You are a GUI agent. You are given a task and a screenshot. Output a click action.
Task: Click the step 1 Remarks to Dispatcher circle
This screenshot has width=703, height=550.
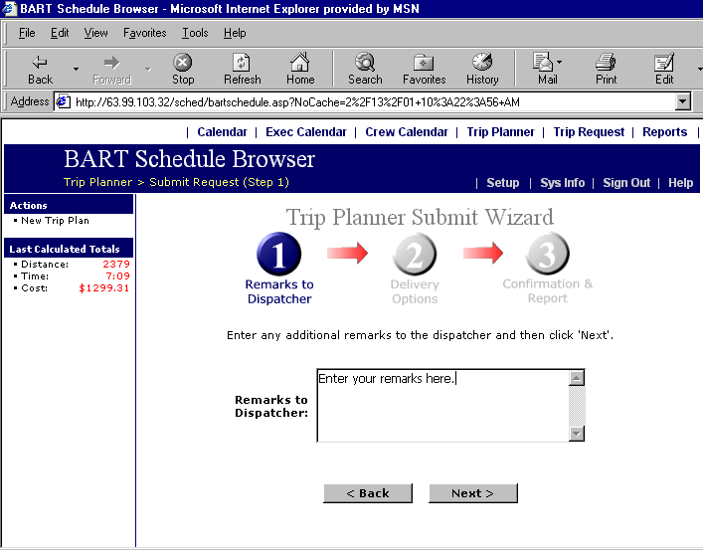click(x=278, y=255)
